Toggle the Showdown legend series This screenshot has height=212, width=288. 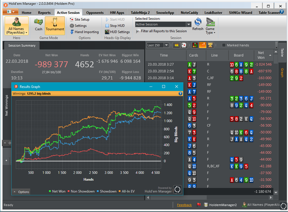[x=107, y=191]
